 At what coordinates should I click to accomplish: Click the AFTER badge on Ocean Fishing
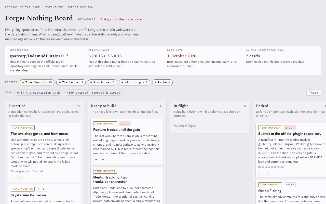290,185
